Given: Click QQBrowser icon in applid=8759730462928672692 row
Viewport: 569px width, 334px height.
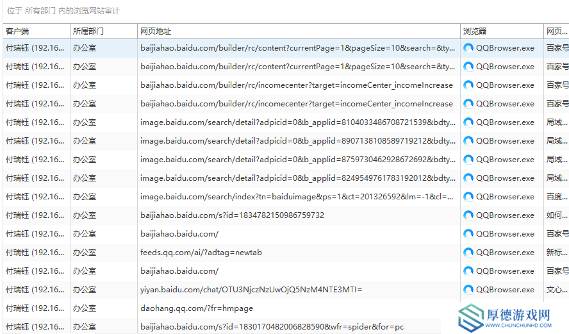Looking at the screenshot, I should [x=468, y=160].
